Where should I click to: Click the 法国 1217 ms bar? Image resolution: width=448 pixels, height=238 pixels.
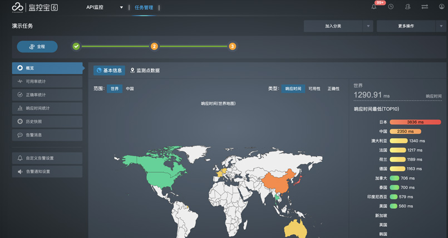[398, 150]
